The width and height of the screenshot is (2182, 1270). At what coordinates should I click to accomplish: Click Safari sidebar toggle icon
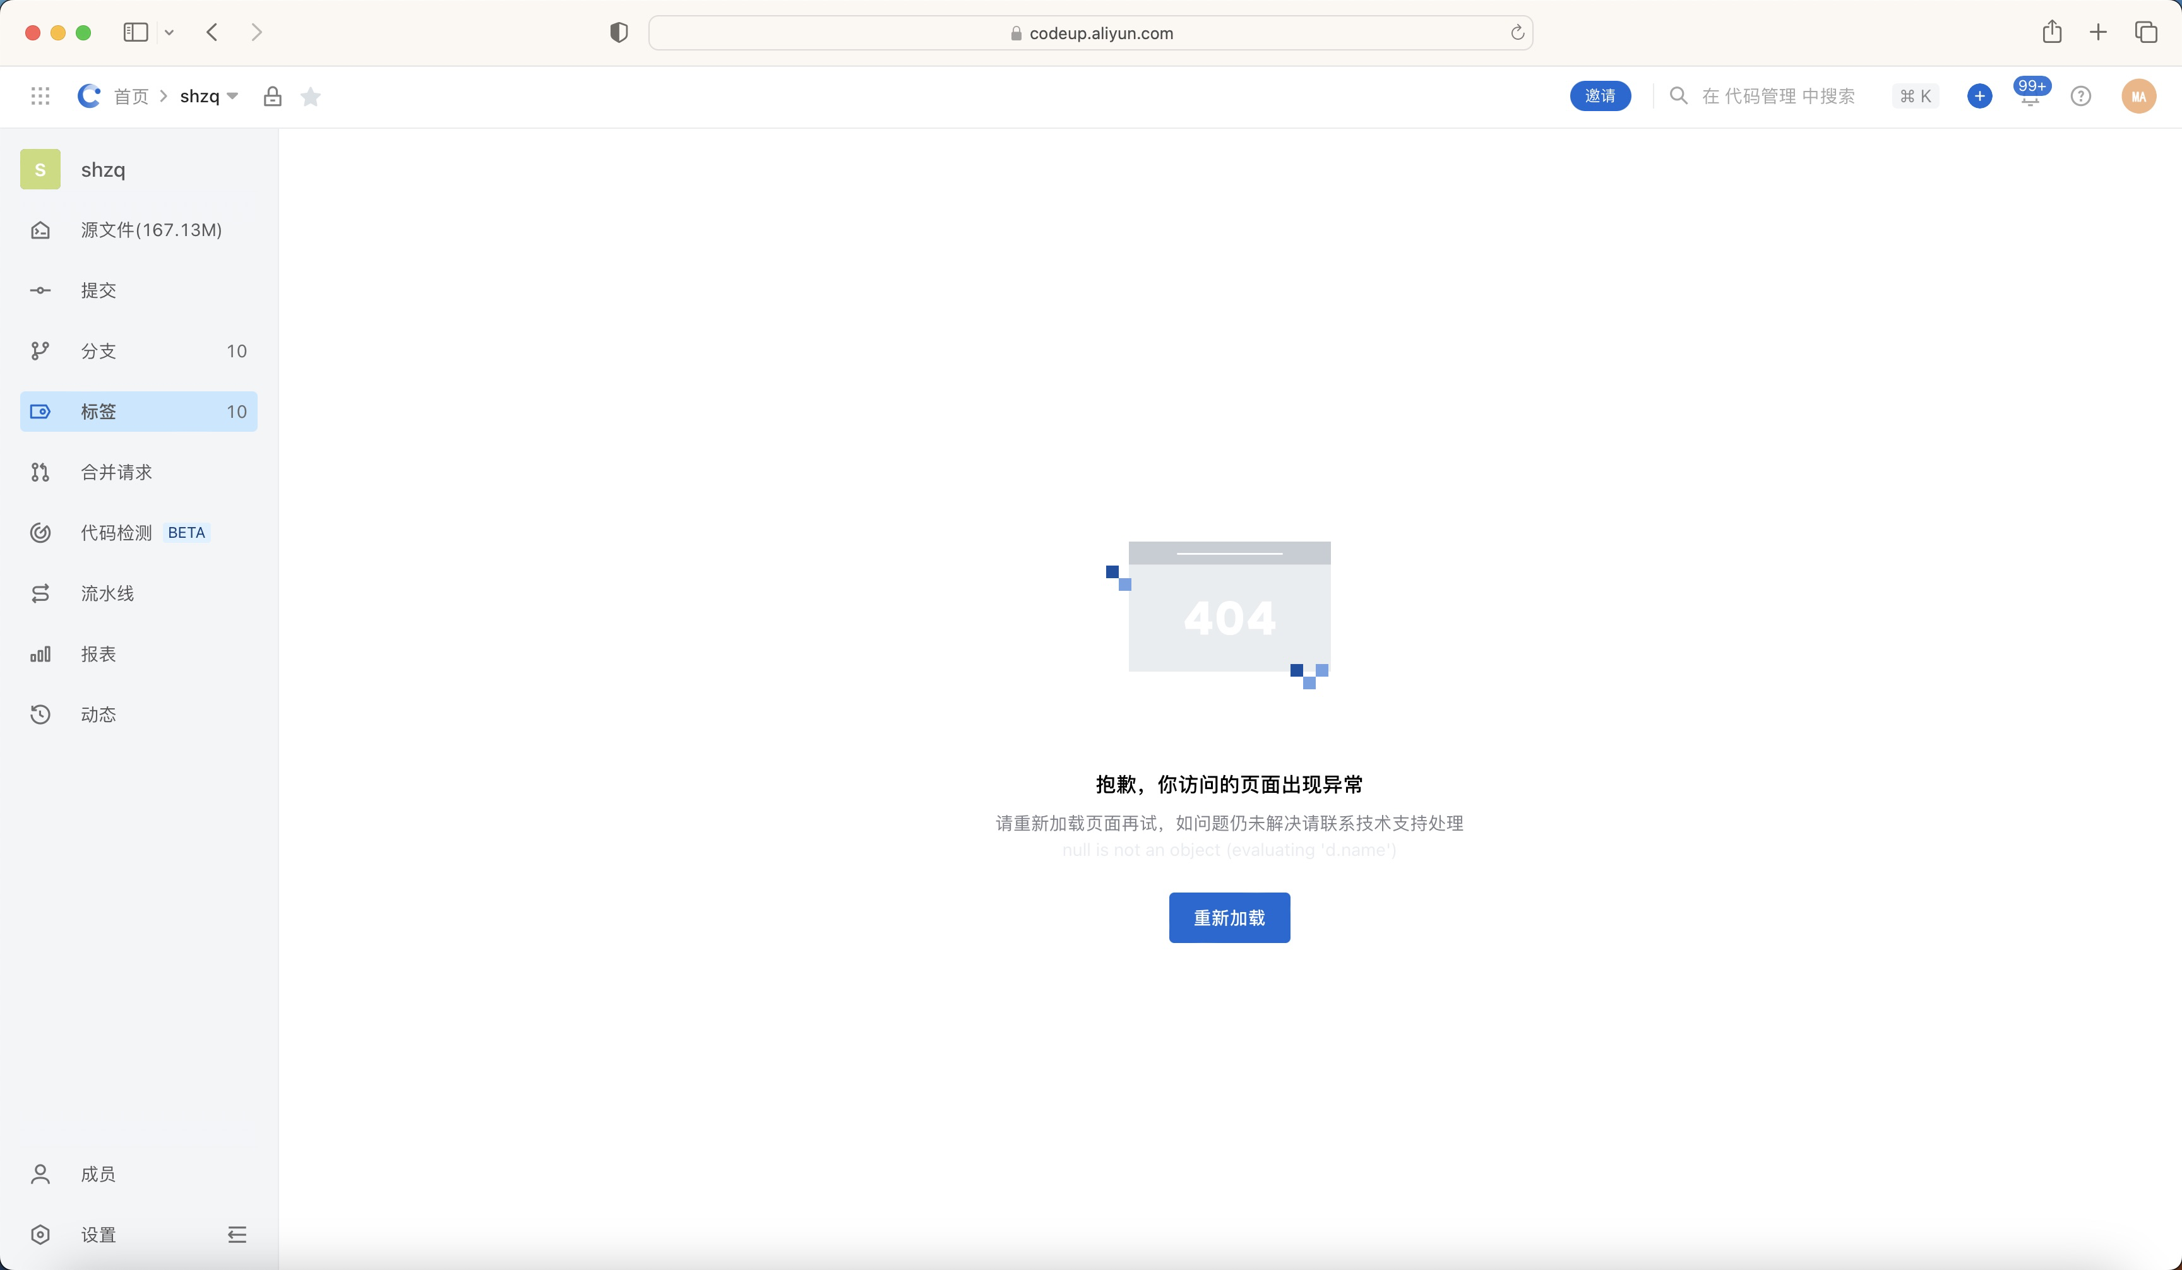(136, 32)
